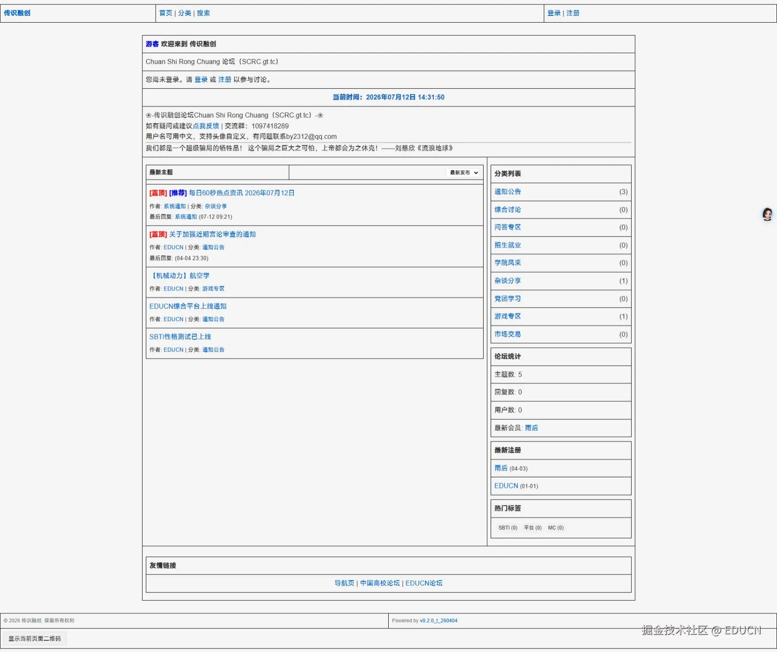The height and width of the screenshot is (652, 777).
Task: Open topic SBTI性格测试已上线
Action: tap(180, 337)
